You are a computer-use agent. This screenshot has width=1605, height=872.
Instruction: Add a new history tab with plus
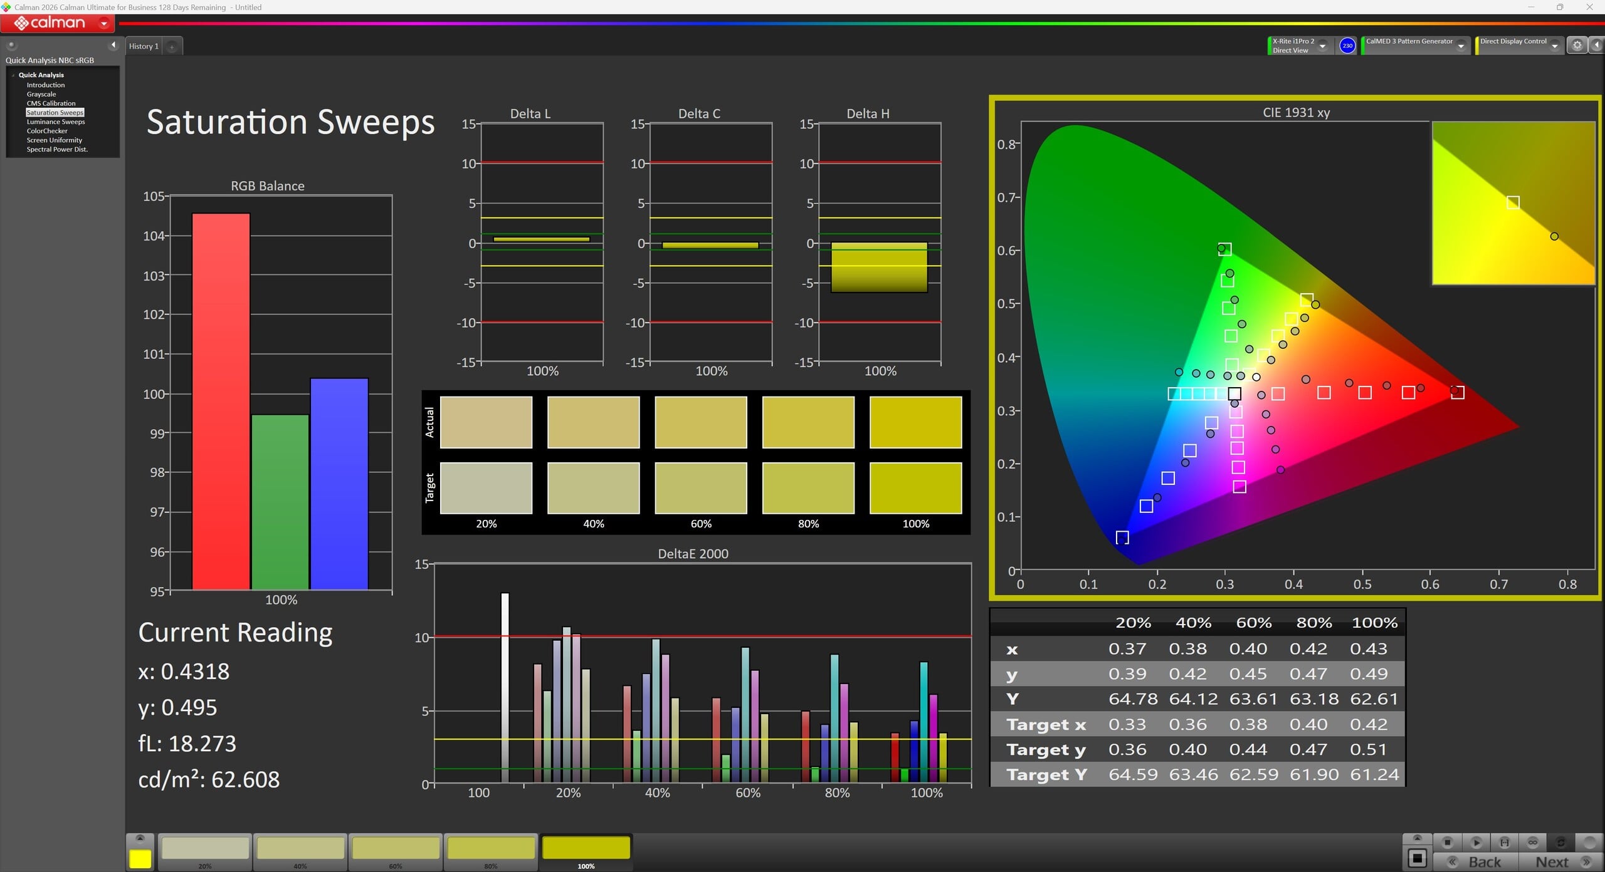[172, 46]
